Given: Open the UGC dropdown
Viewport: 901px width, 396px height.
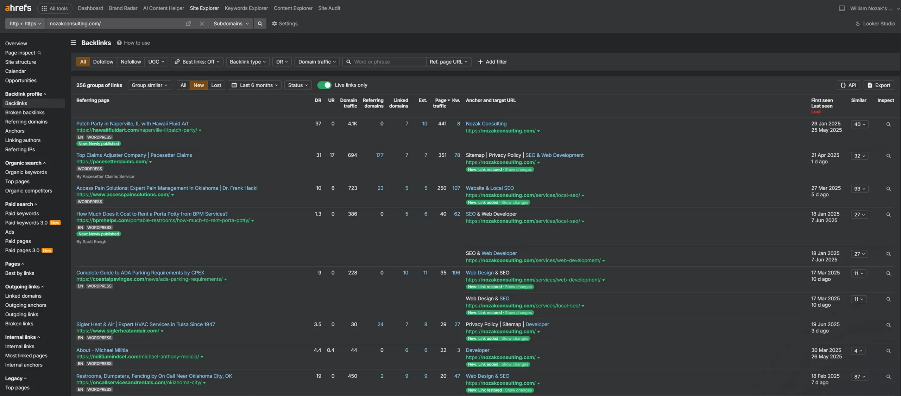Looking at the screenshot, I should pos(156,62).
